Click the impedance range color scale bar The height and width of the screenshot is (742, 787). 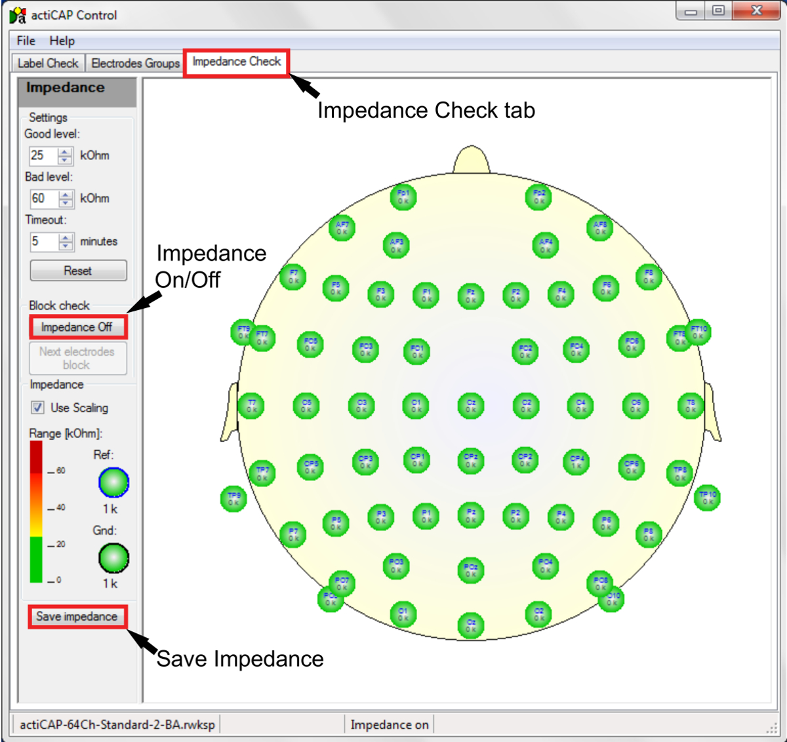point(36,511)
